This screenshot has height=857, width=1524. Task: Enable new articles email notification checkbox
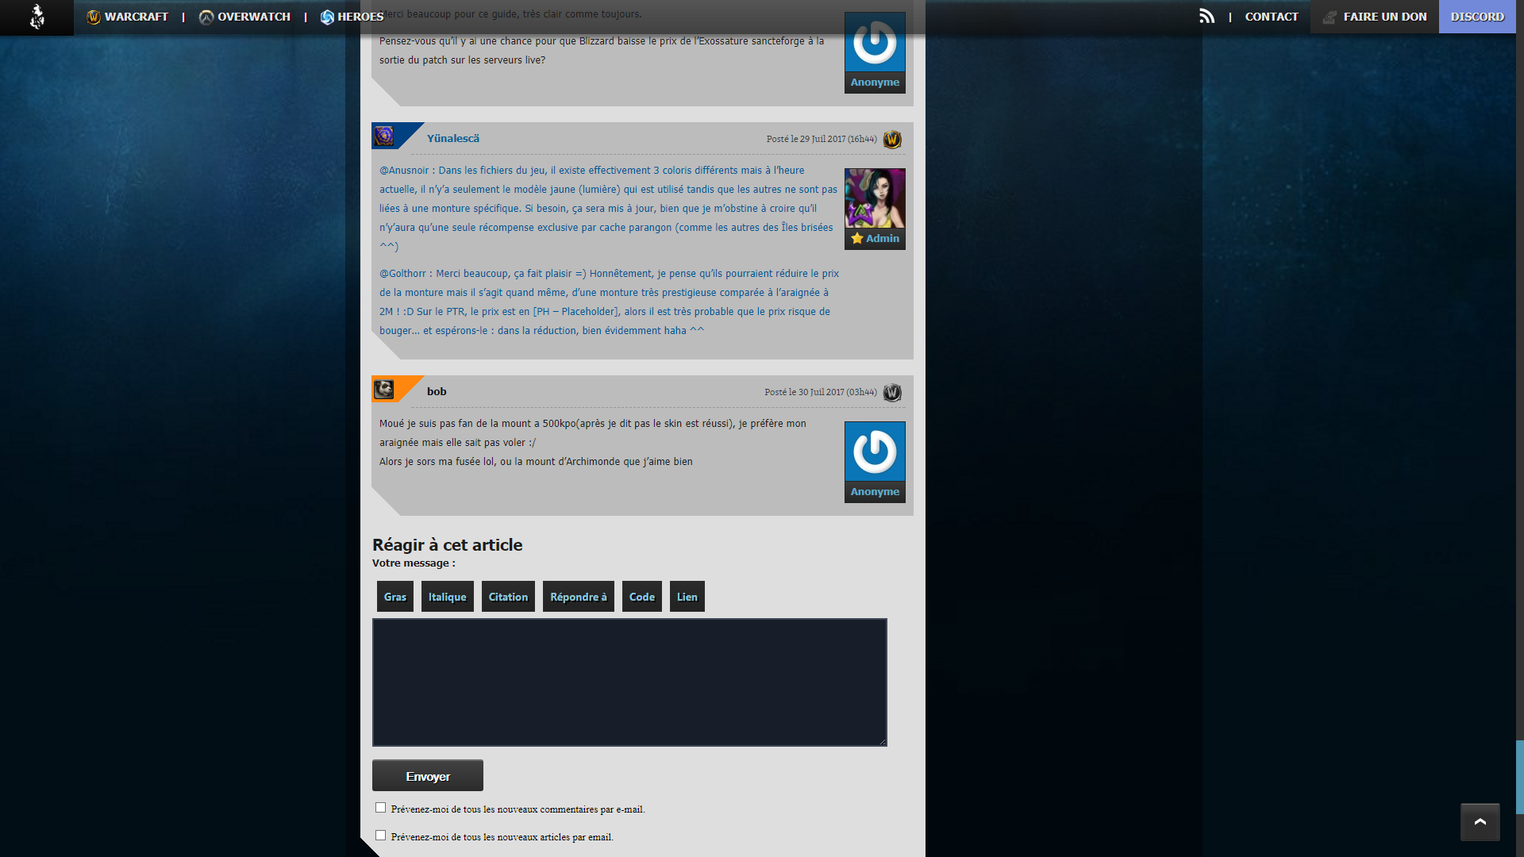pos(381,836)
